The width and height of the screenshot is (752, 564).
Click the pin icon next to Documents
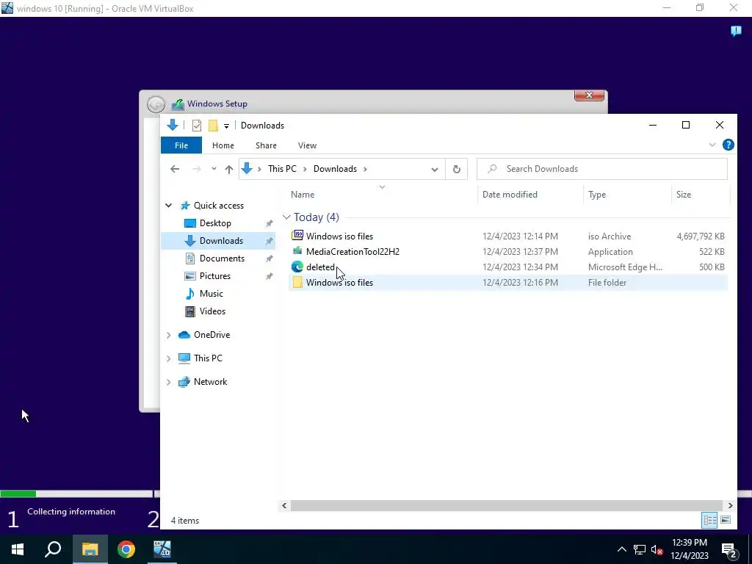click(269, 259)
